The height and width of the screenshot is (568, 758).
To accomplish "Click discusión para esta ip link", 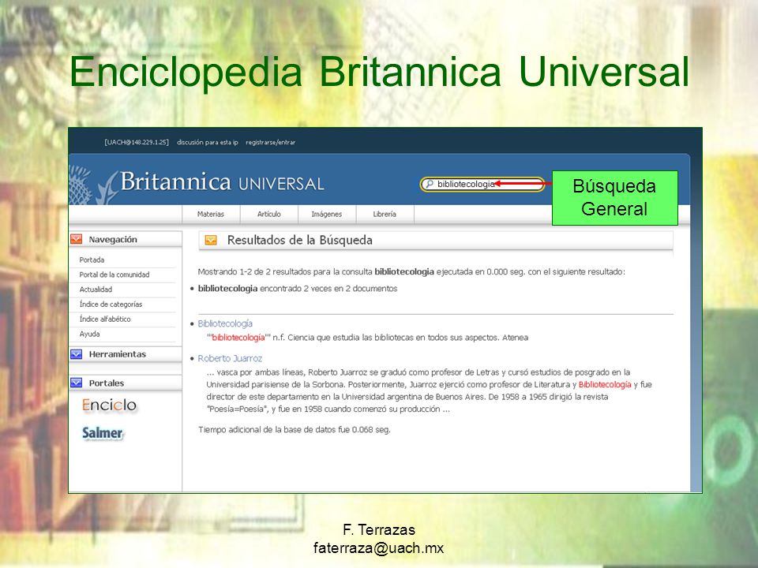I will 208,143.
